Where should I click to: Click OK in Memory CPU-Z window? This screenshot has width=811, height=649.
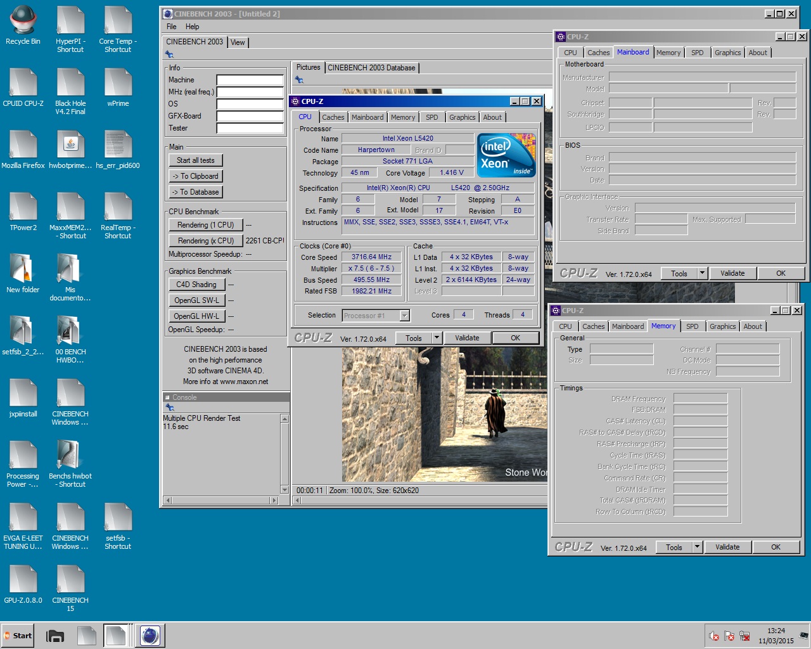click(776, 547)
